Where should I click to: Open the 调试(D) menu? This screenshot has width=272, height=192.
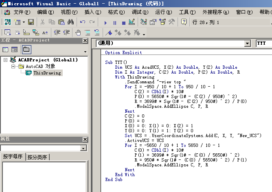point(140,12)
